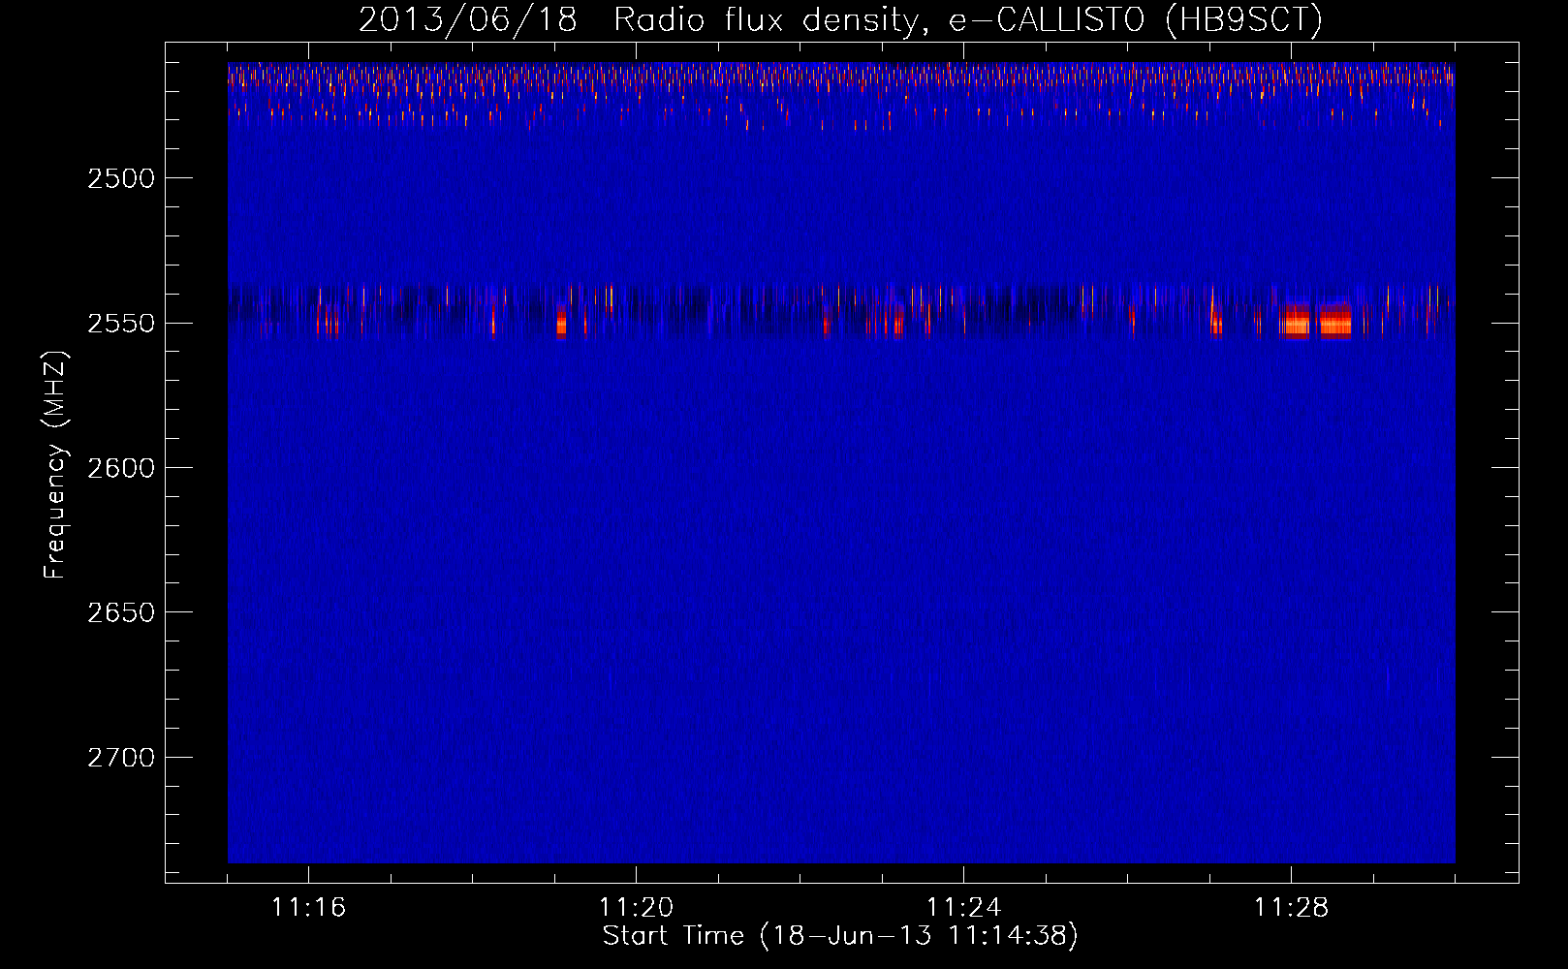Screen dimensions: 1568x969
Task: Click the red burst near 11:19 at 2550 MHz
Action: (x=561, y=322)
